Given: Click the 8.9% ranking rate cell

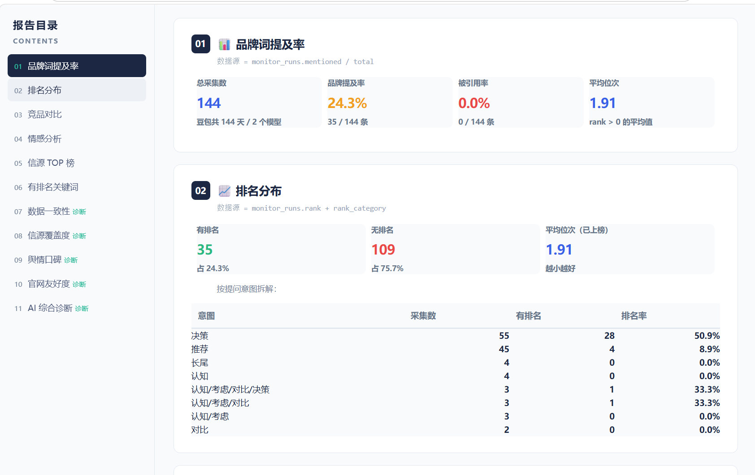Looking at the screenshot, I should [710, 349].
